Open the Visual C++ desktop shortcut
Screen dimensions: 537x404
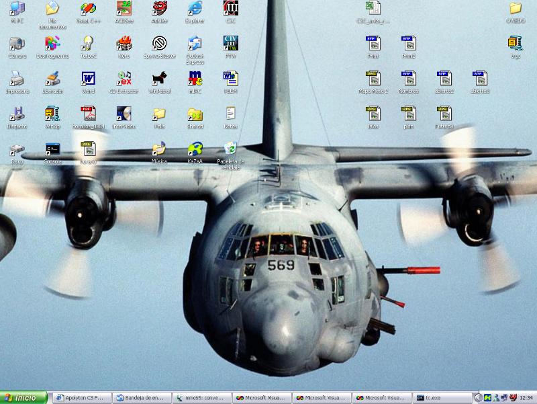[x=89, y=9]
